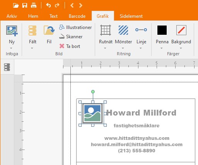Click the redo arrow icon

point(57,5)
